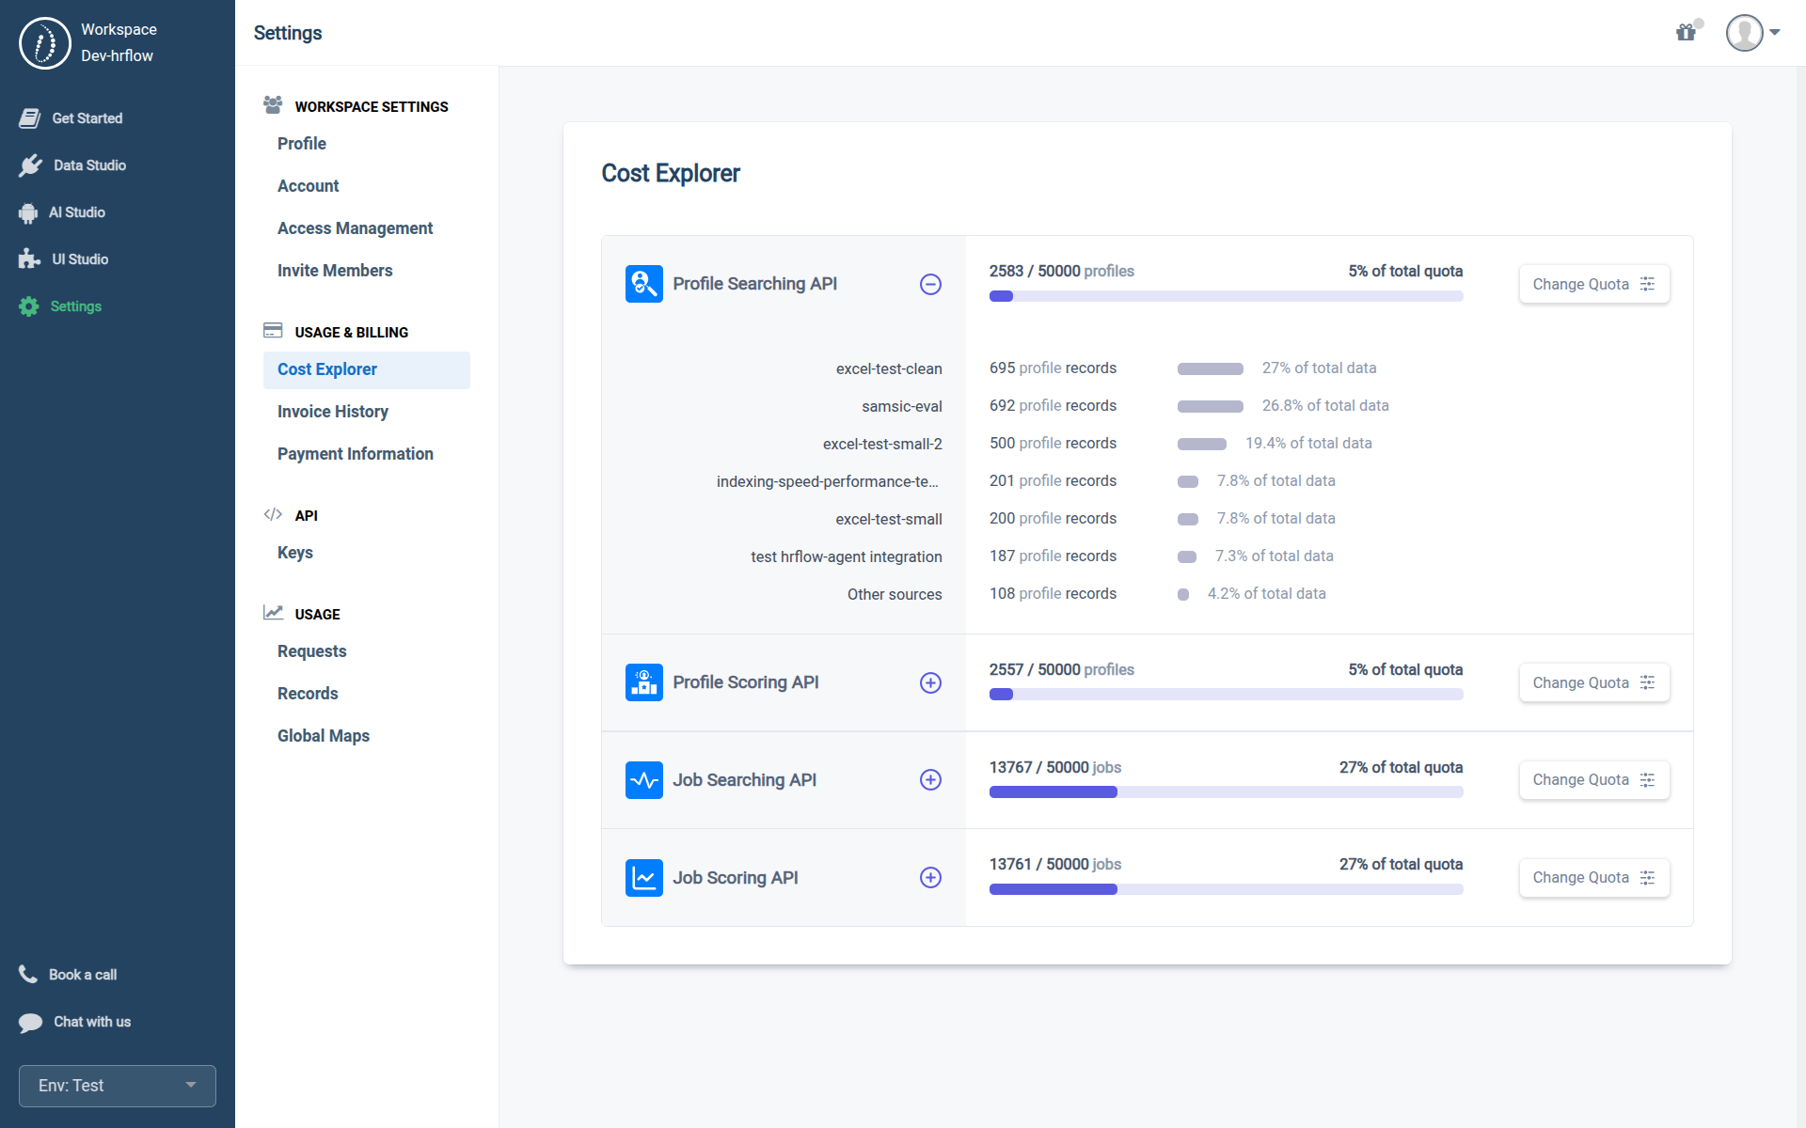Click the hrflow workspace logo icon
Viewport: 1806px width, 1128px height.
pos(44,43)
